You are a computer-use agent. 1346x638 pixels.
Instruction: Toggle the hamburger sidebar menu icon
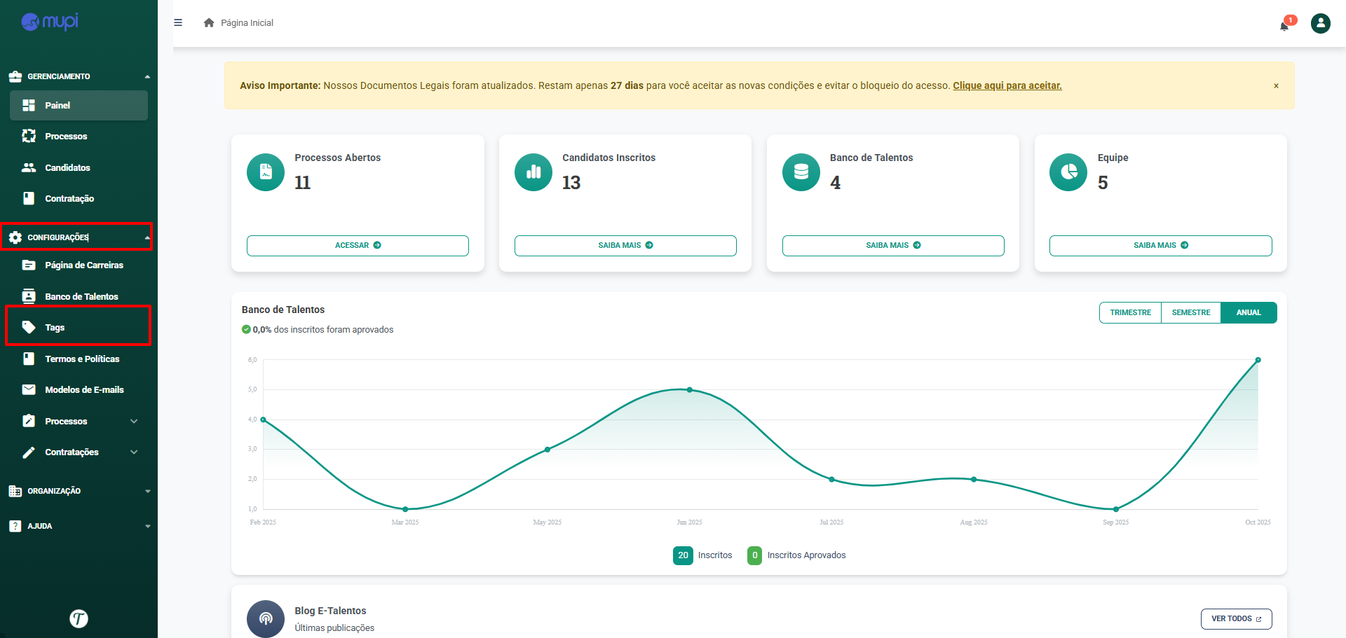tap(178, 23)
